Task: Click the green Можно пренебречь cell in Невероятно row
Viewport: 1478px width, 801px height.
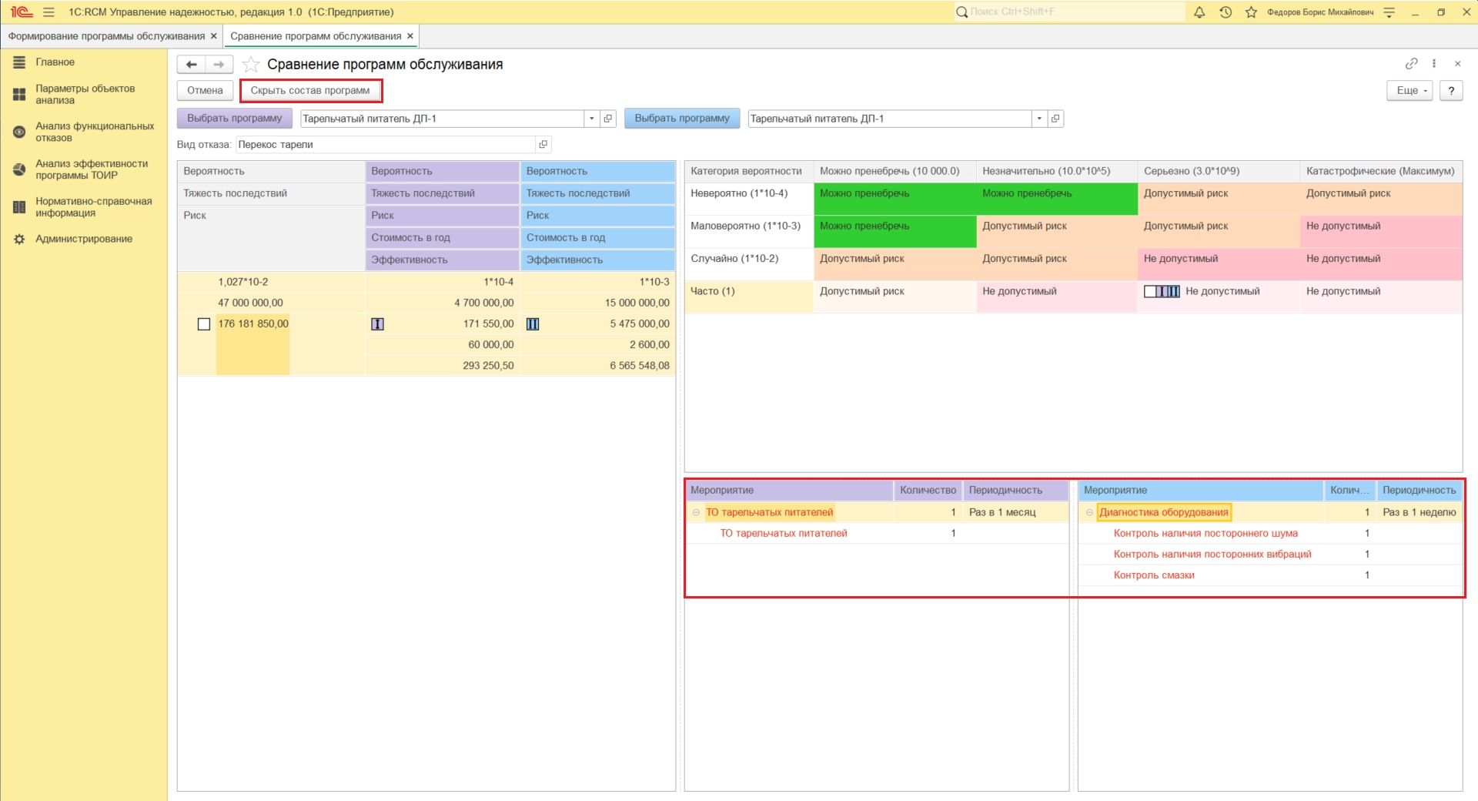Action: coord(894,199)
